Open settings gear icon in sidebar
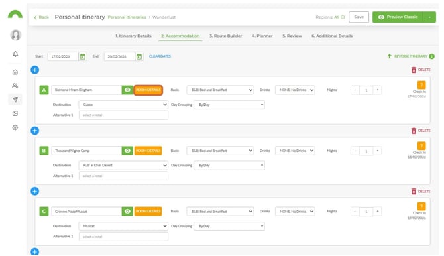The image size is (444, 256). click(15, 127)
